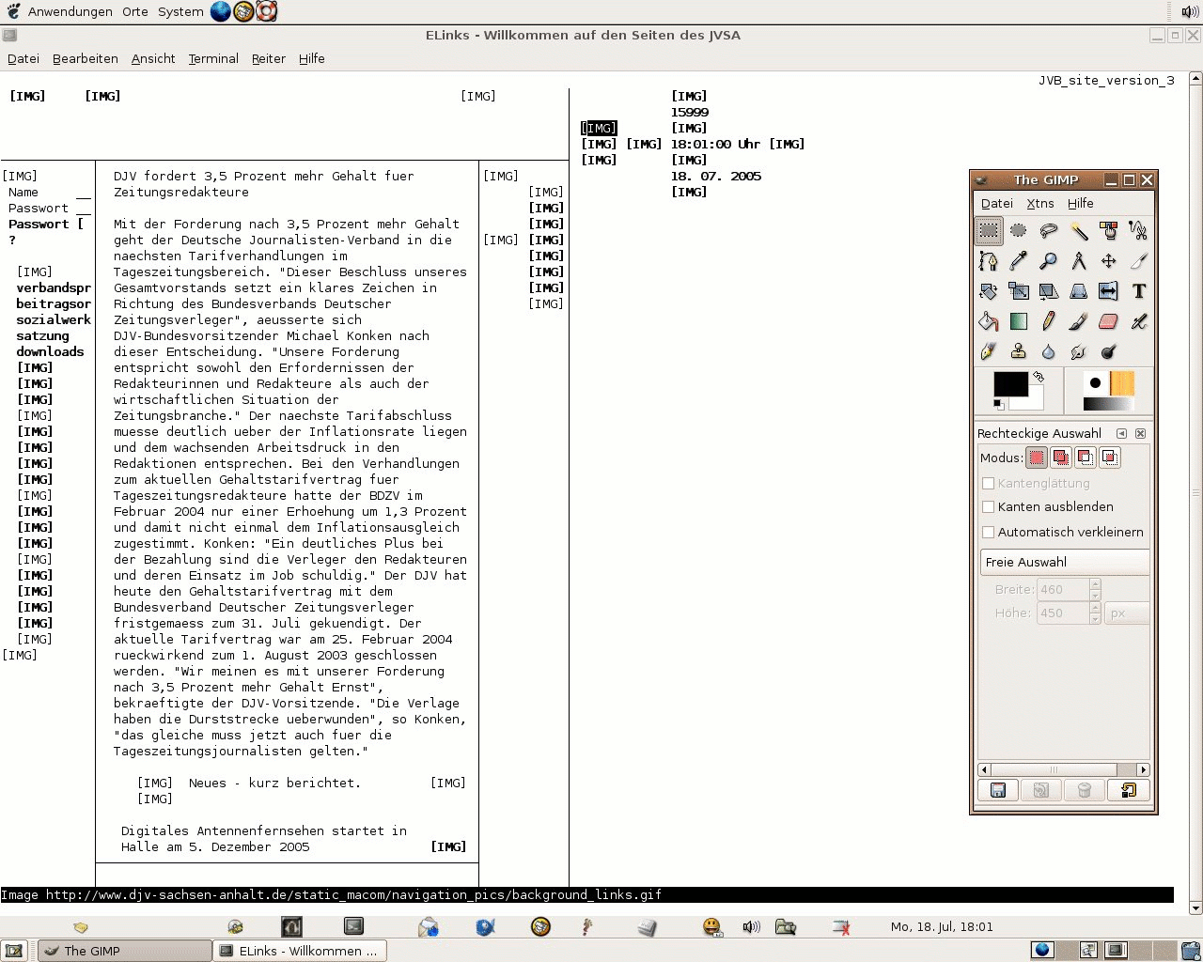This screenshot has width=1203, height=962.
Task: Open the Anwendungen panel menu
Action: [x=70, y=11]
